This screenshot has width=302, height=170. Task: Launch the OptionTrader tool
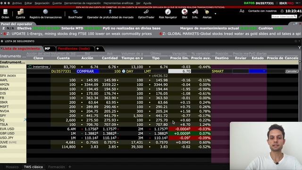[x=146, y=14]
